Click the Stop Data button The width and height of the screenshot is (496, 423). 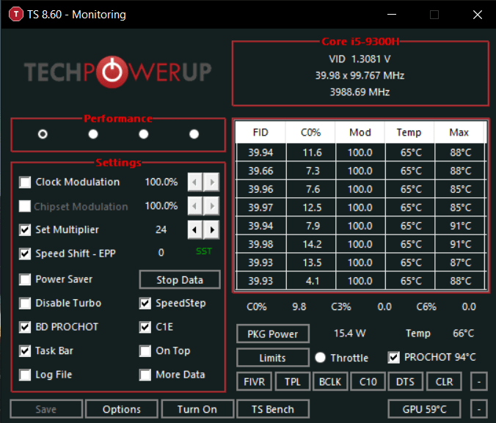pos(180,280)
